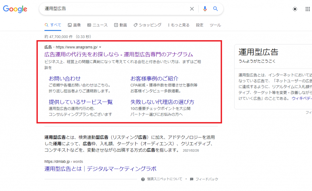The height and width of the screenshot is (191, 312).
Task: Go to the 動画 tab
Action: tap(121, 25)
